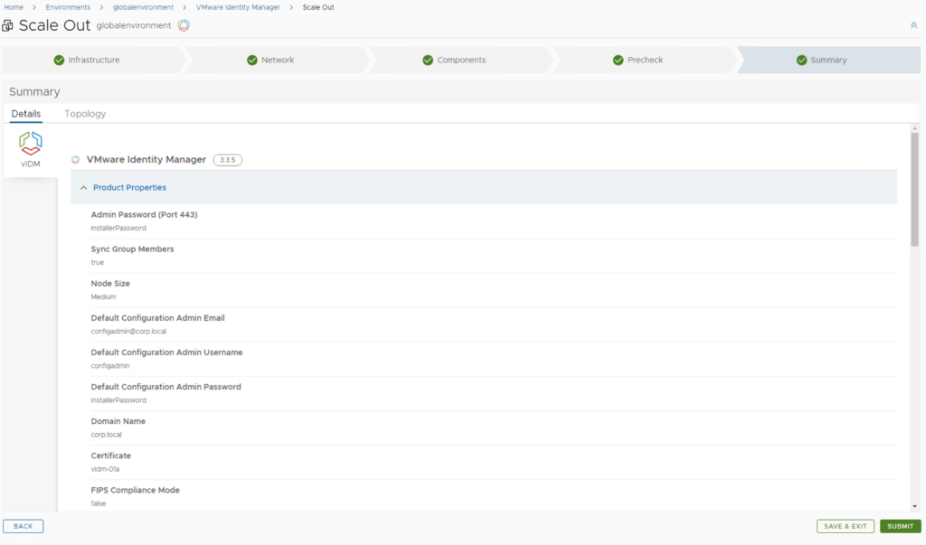Navigate to Home breadcrumb link
This screenshot has width=926, height=545.
[14, 7]
